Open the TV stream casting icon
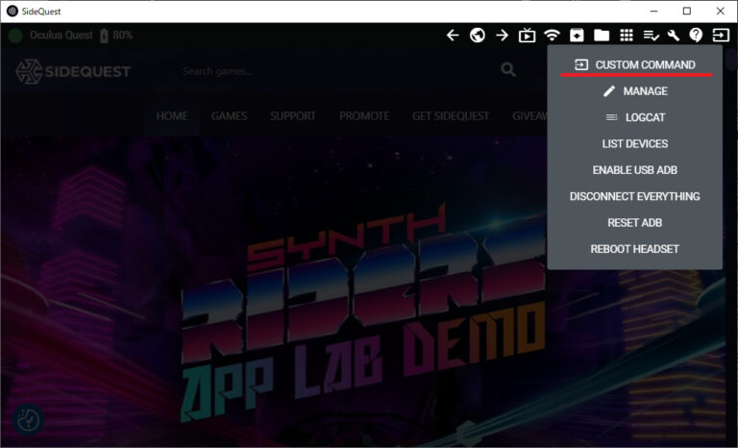This screenshot has height=448, width=738. 527,36
